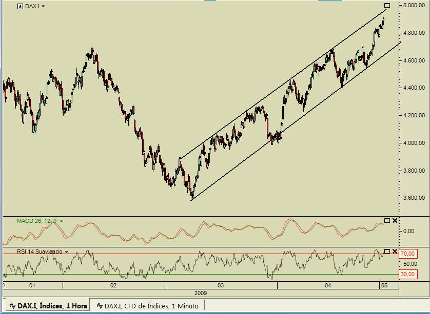Maximize the main price chart panel
Screen dimensions: 430x314
coord(387,5)
